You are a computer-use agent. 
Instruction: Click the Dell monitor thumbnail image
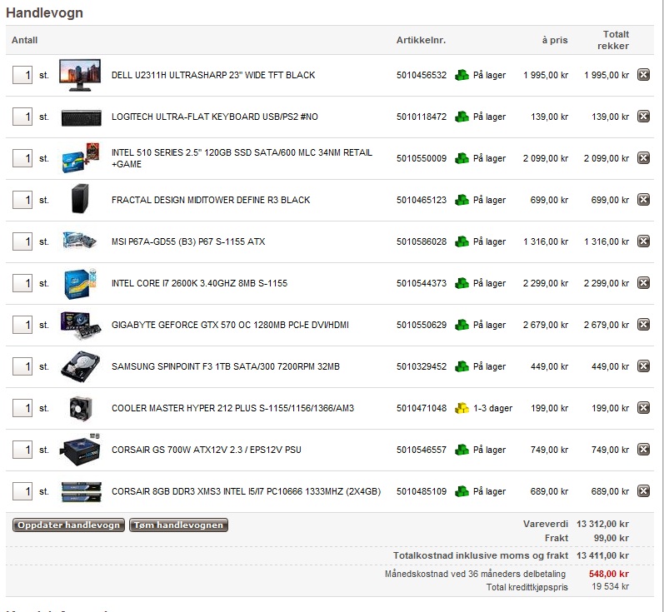(x=80, y=75)
